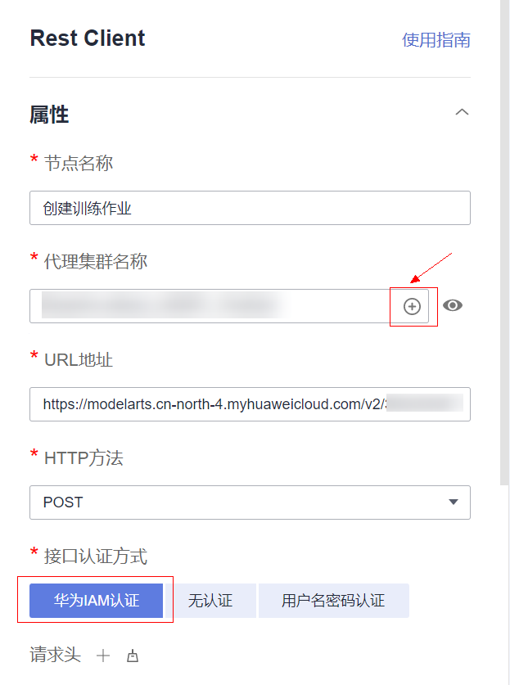Click the 节点名称 field containing 创建训练作业
510x685 pixels.
pyautogui.click(x=250, y=208)
